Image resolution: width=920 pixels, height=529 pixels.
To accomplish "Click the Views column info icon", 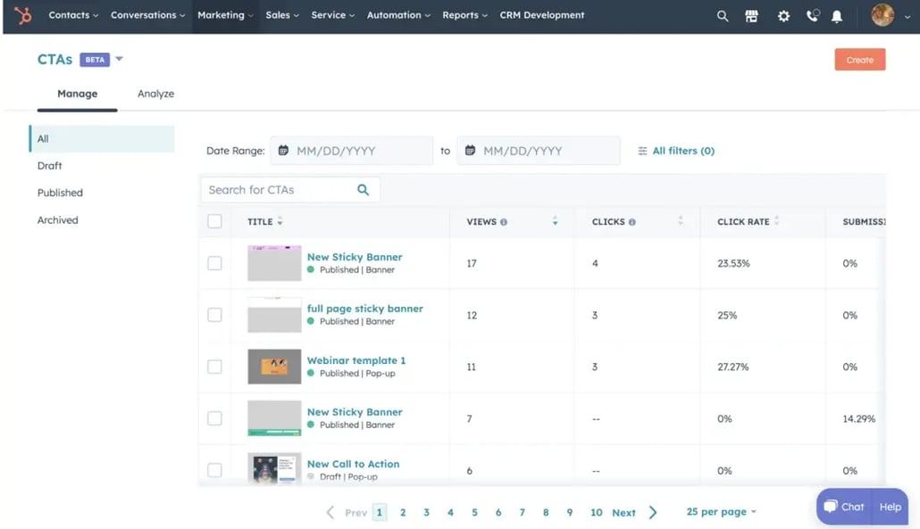I will [504, 222].
